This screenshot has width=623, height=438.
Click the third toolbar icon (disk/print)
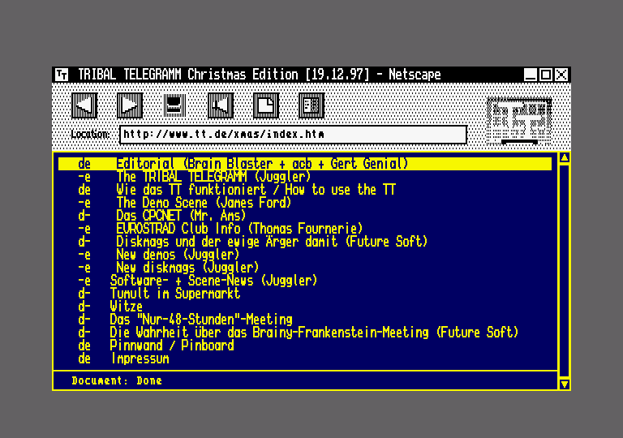click(174, 105)
